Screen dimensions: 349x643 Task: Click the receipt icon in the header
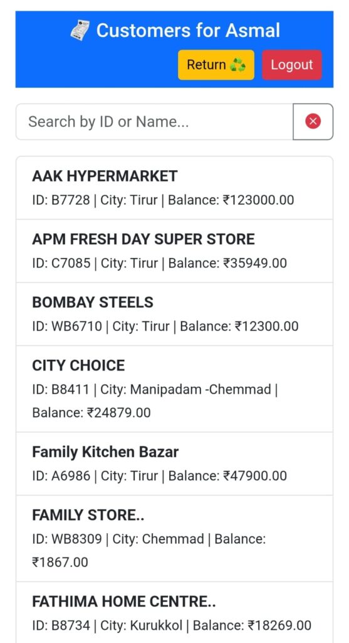click(x=80, y=30)
